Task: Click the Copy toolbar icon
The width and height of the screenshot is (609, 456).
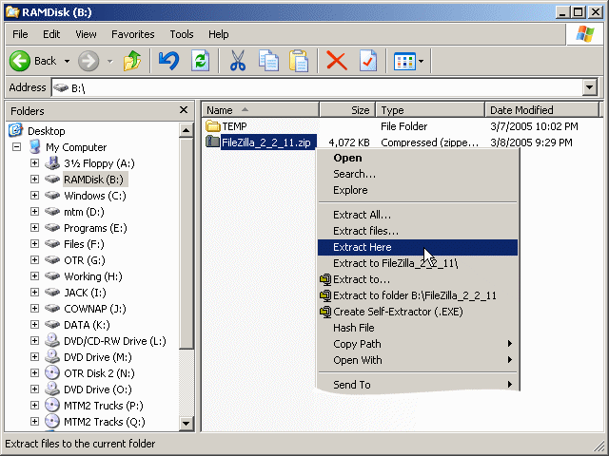Action: click(268, 61)
